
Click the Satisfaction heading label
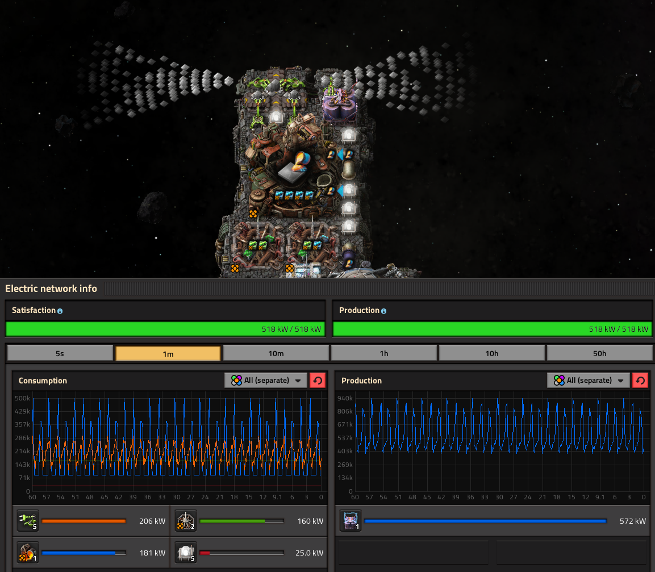34,311
